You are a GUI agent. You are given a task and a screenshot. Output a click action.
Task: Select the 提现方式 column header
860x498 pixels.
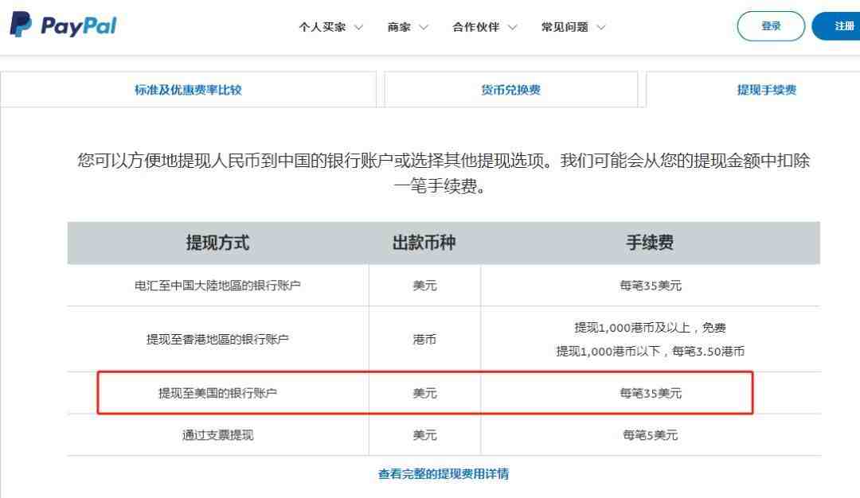(217, 243)
